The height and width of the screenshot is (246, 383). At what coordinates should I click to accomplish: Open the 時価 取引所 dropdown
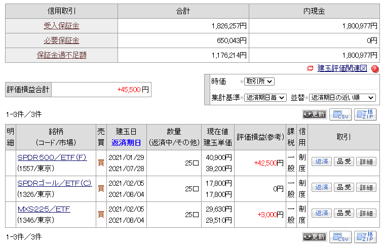point(259,81)
